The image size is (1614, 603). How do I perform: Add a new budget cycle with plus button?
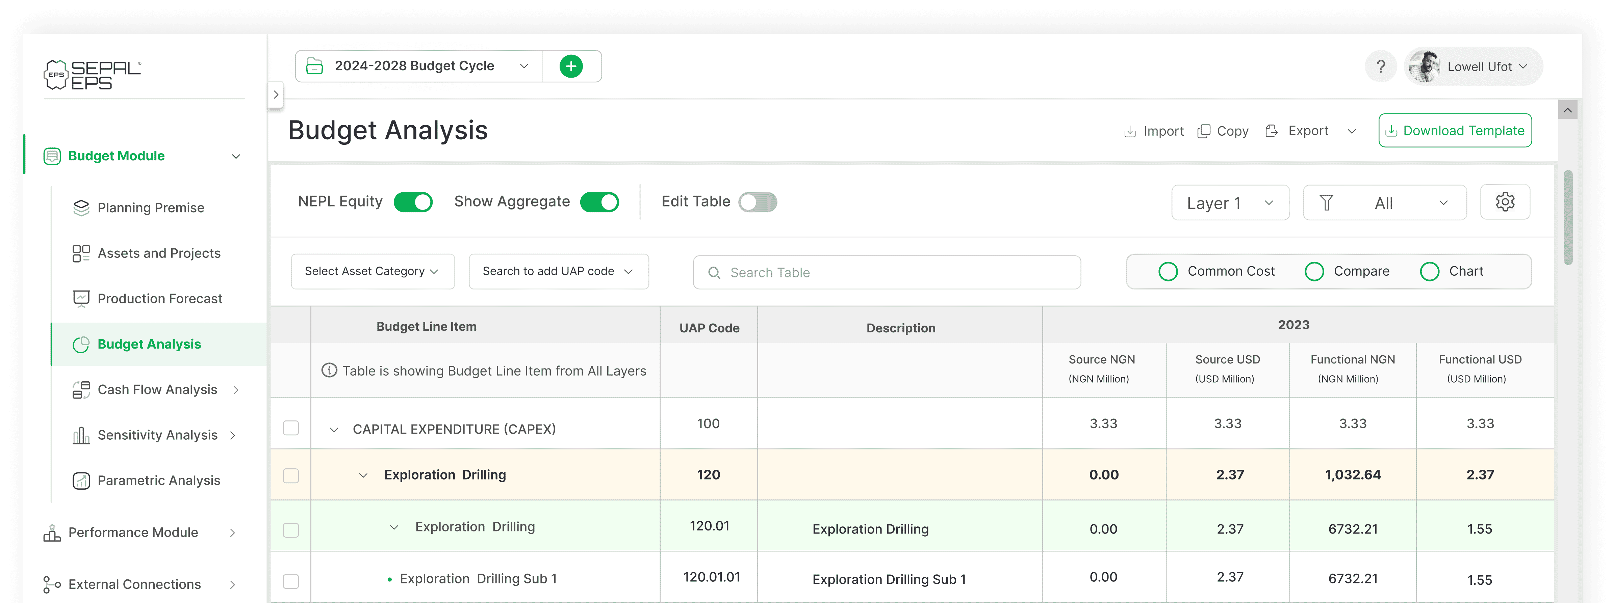[x=571, y=66]
